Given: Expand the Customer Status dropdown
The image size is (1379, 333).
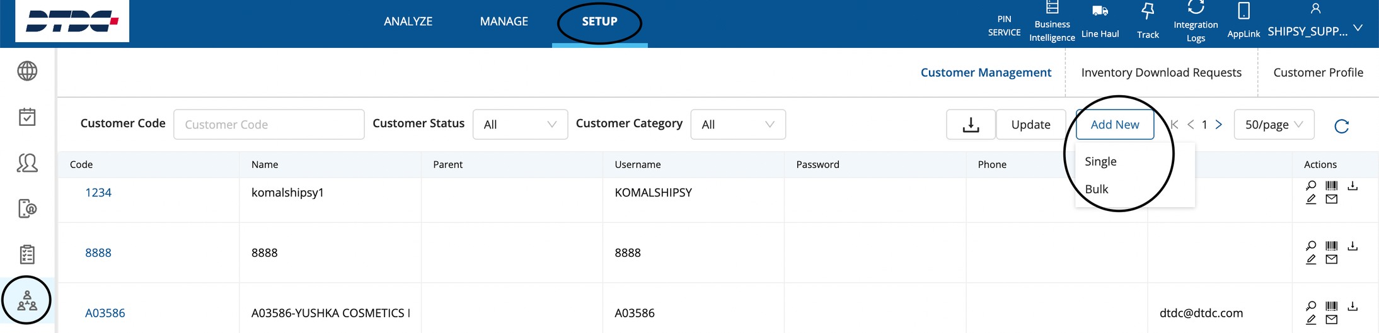Looking at the screenshot, I should click(520, 125).
